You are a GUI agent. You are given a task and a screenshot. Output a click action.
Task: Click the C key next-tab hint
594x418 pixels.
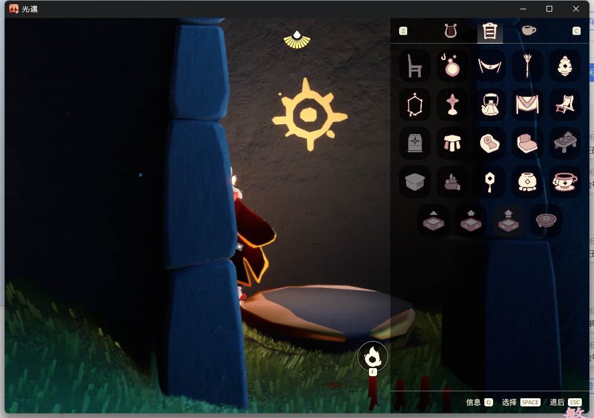pyautogui.click(x=576, y=31)
